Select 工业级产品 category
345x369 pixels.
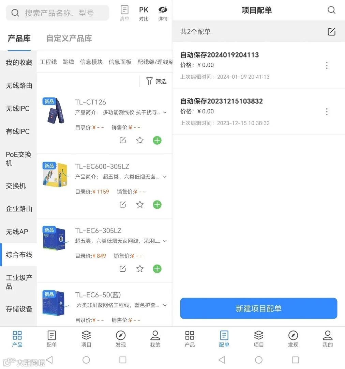tap(18, 282)
